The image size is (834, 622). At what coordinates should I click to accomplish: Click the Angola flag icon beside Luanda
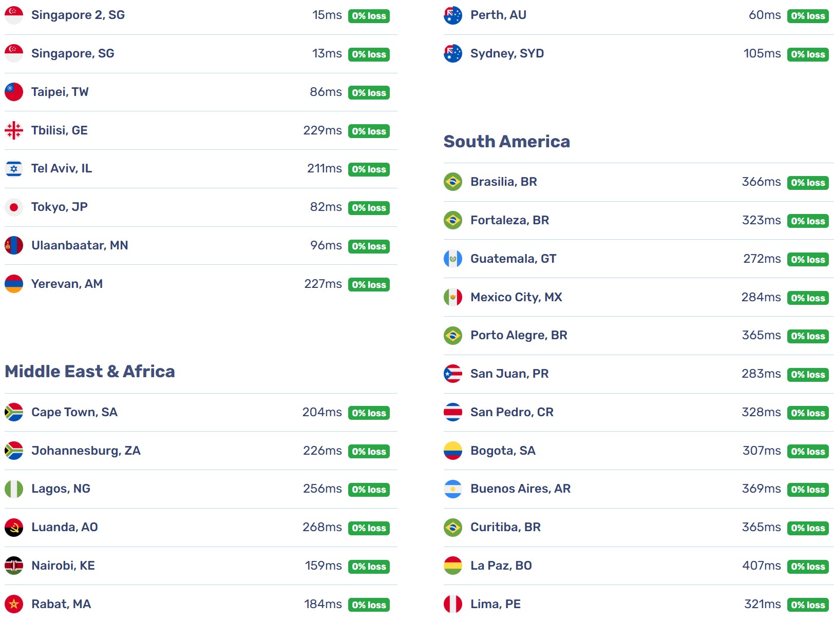[x=14, y=528]
